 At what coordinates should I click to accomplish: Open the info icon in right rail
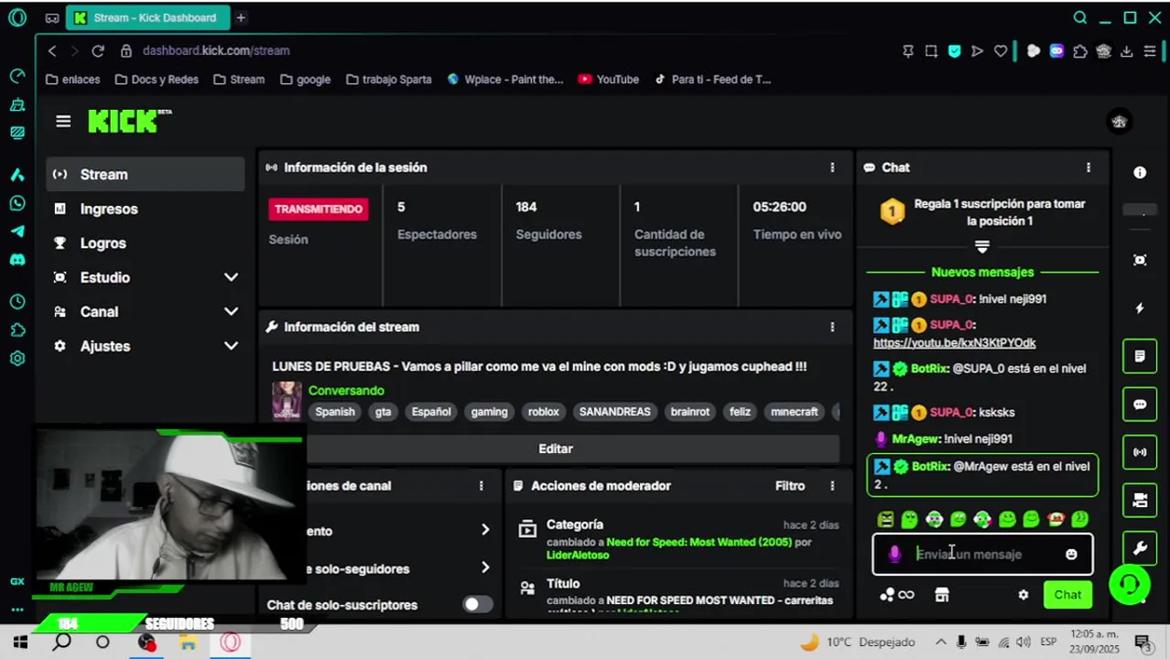coord(1140,172)
